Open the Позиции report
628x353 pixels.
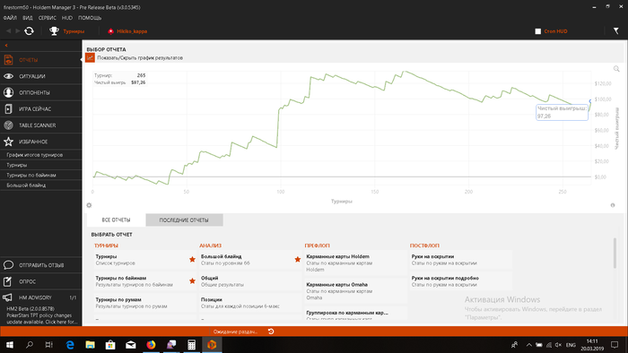click(x=250, y=303)
